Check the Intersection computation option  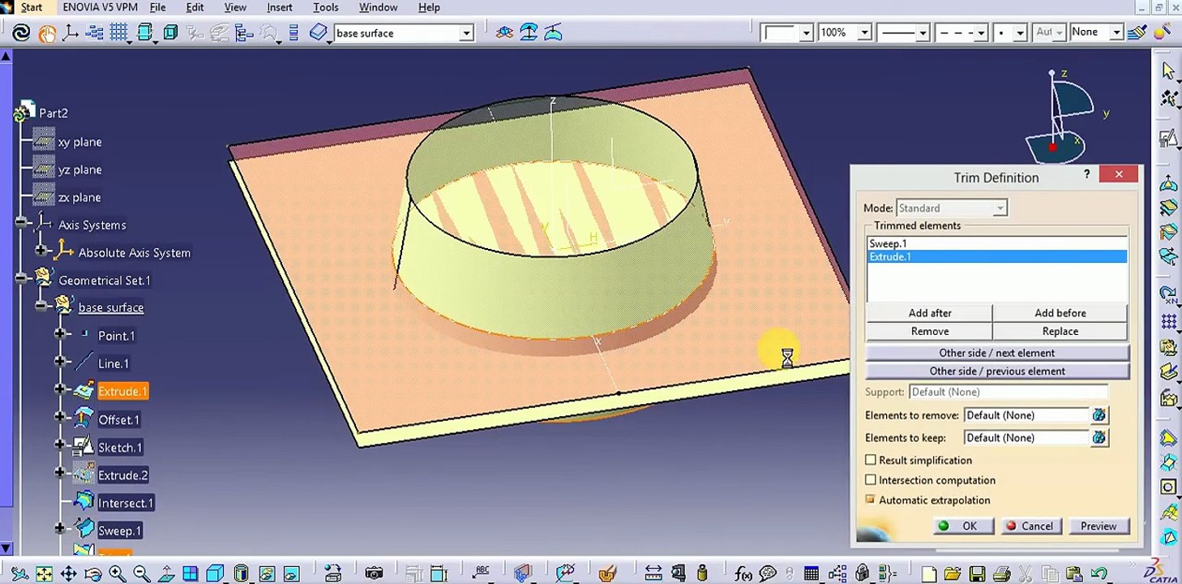871,480
